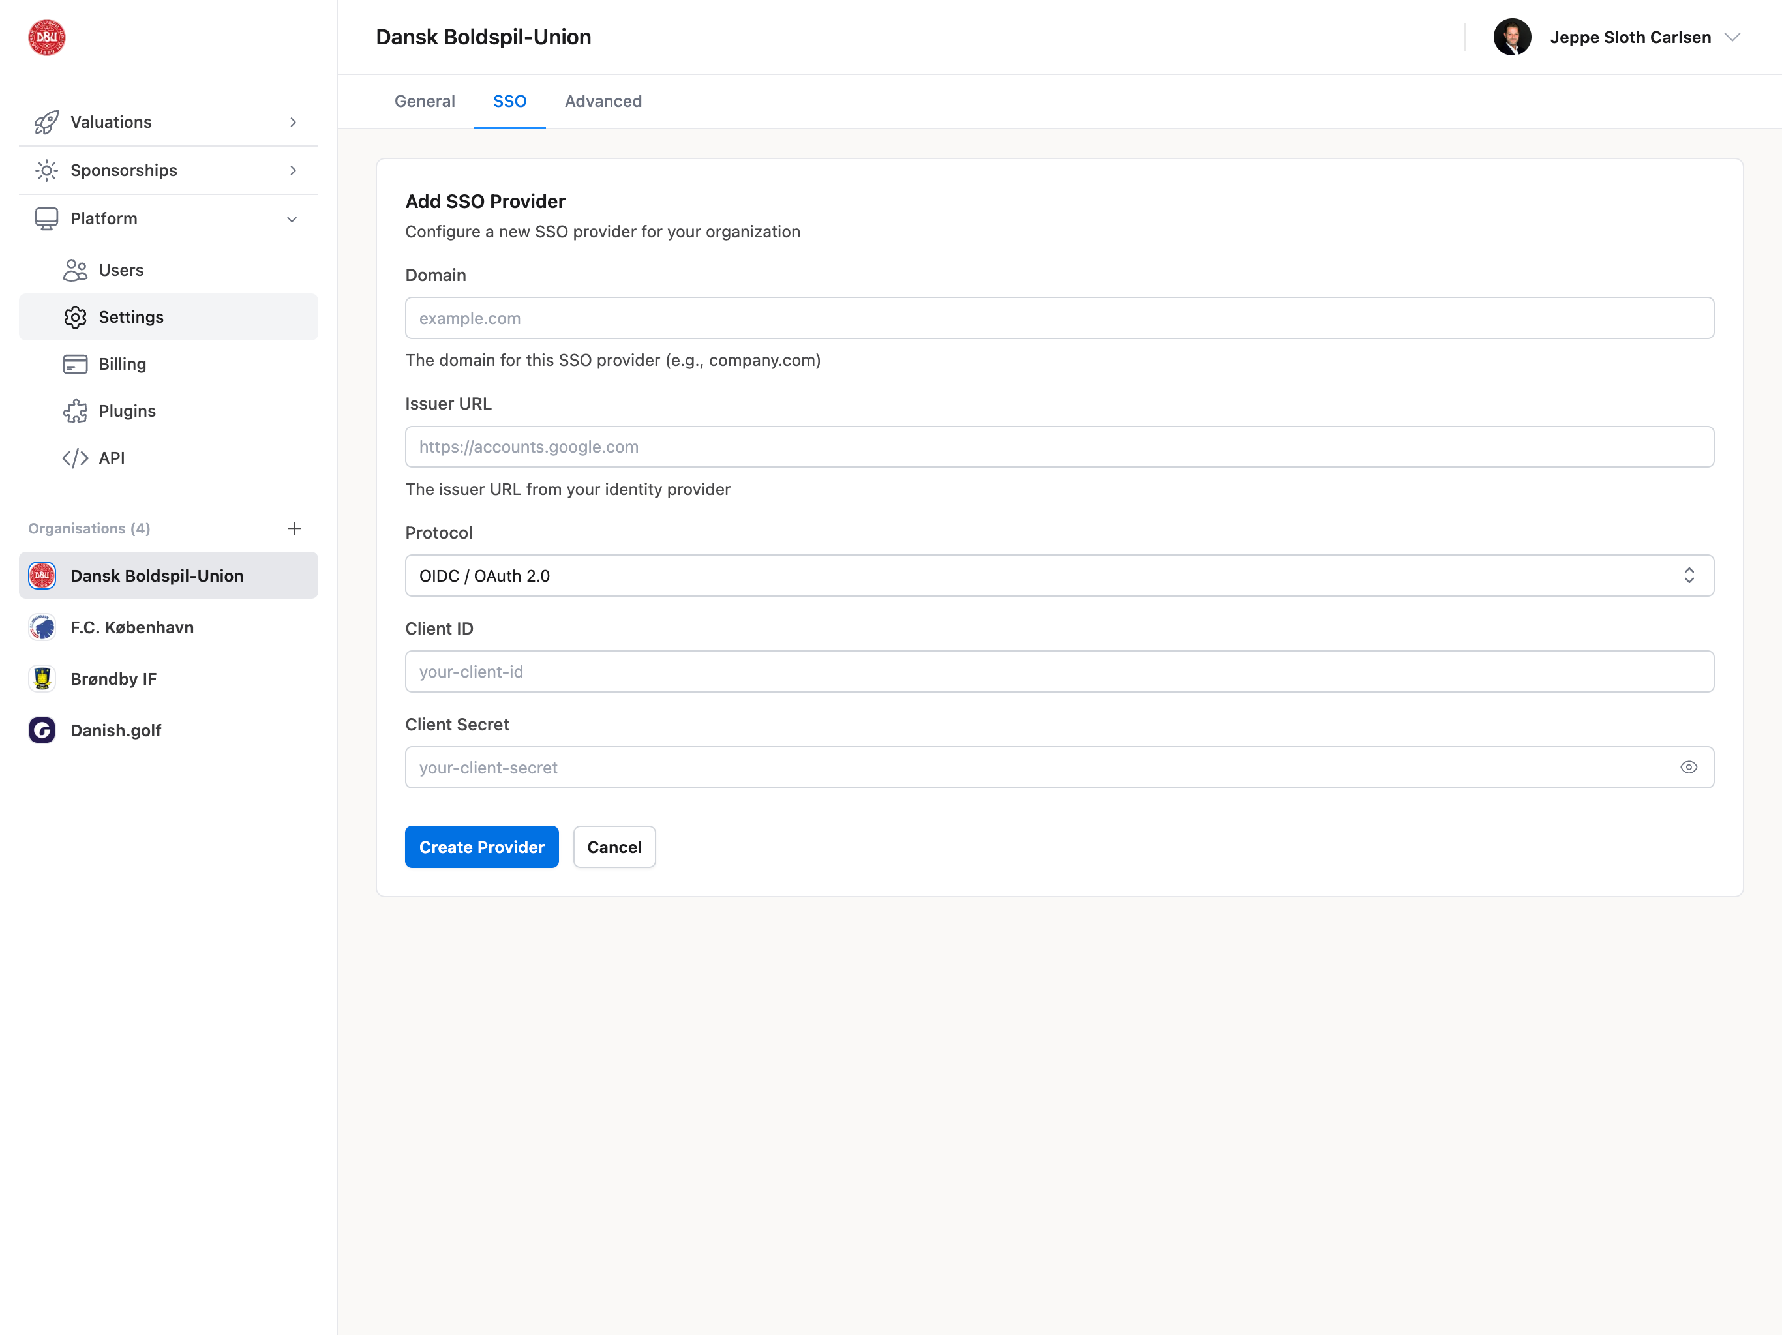Open Users with the people icon

(75, 270)
